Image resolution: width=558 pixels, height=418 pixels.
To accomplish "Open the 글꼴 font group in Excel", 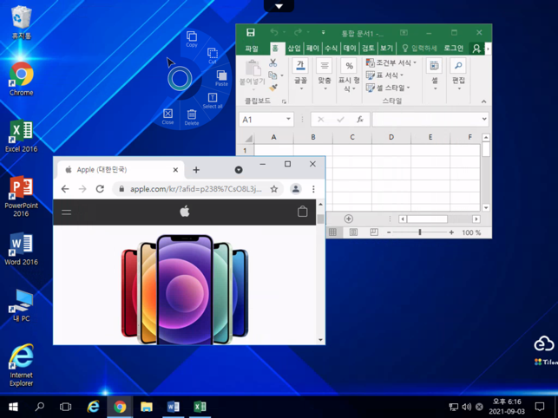I will pyautogui.click(x=300, y=75).
